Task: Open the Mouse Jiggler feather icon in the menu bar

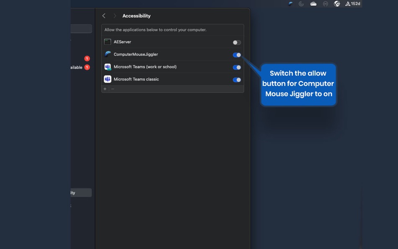Action: [x=290, y=3]
